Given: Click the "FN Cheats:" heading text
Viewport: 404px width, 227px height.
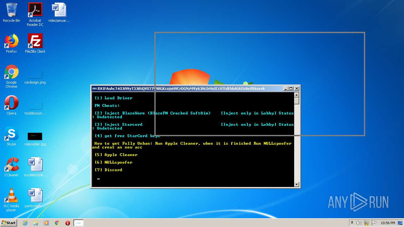Looking at the screenshot, I should pos(107,106).
